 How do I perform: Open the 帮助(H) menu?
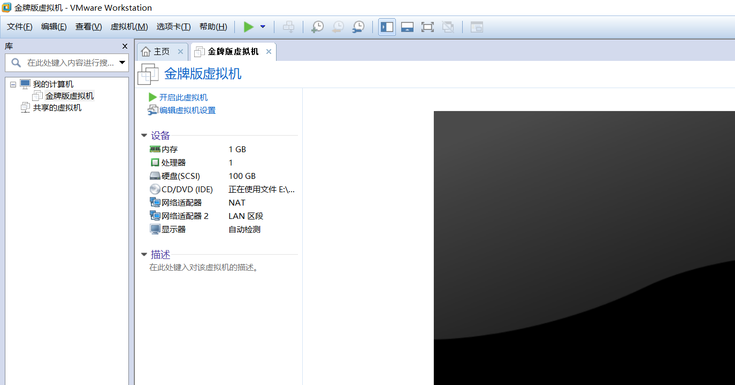pyautogui.click(x=213, y=27)
